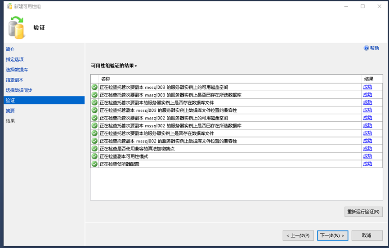Open 简介 step in the sidebar

10,49
